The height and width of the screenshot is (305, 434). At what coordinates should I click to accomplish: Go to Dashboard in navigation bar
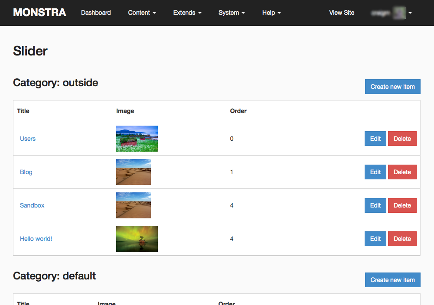pos(96,13)
